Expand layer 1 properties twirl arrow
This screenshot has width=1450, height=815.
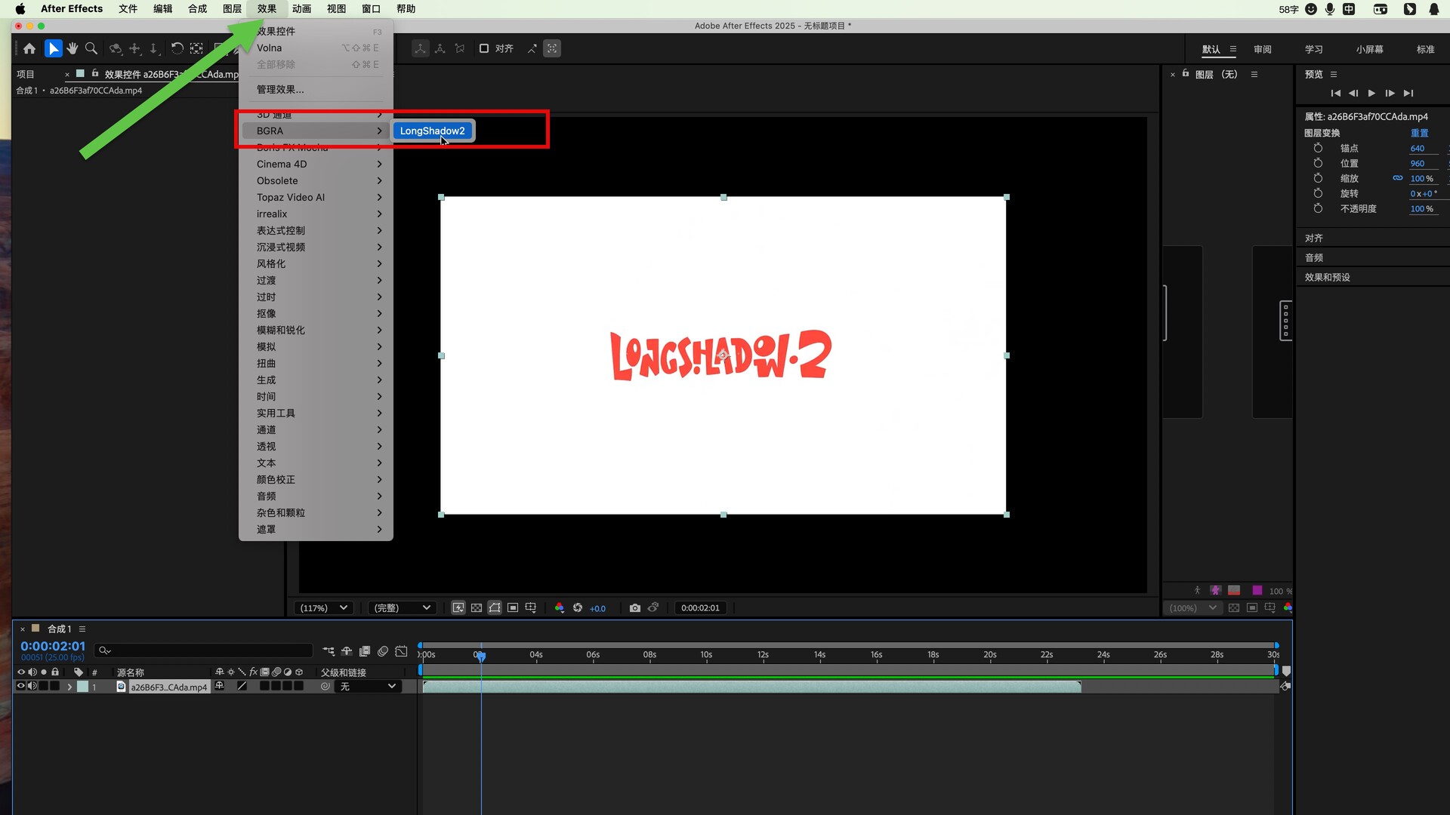pos(69,687)
